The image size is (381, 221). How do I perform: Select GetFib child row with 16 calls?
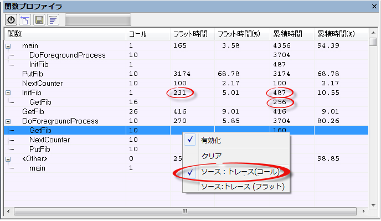pyautogui.click(x=187, y=102)
